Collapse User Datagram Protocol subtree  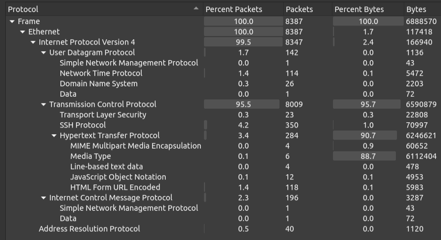[x=44, y=53]
